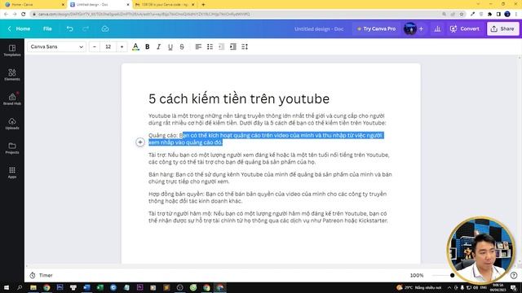Click the paragraph starting 'Hợp đồng bản quyền'
The height and width of the screenshot is (293, 522).
pyautogui.click(x=268, y=197)
